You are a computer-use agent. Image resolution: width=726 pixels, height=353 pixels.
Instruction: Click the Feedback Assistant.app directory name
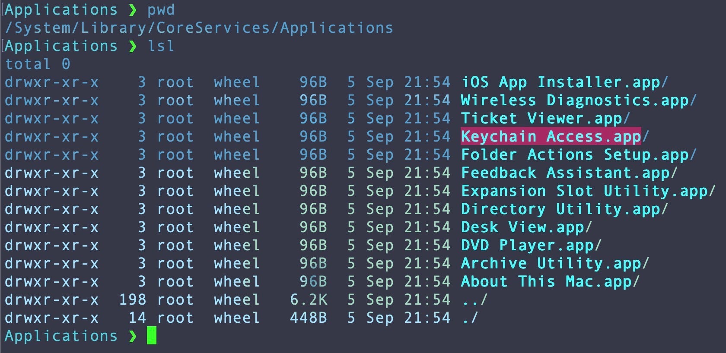[569, 173]
